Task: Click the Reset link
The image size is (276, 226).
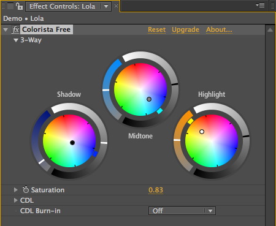Action: [157, 29]
